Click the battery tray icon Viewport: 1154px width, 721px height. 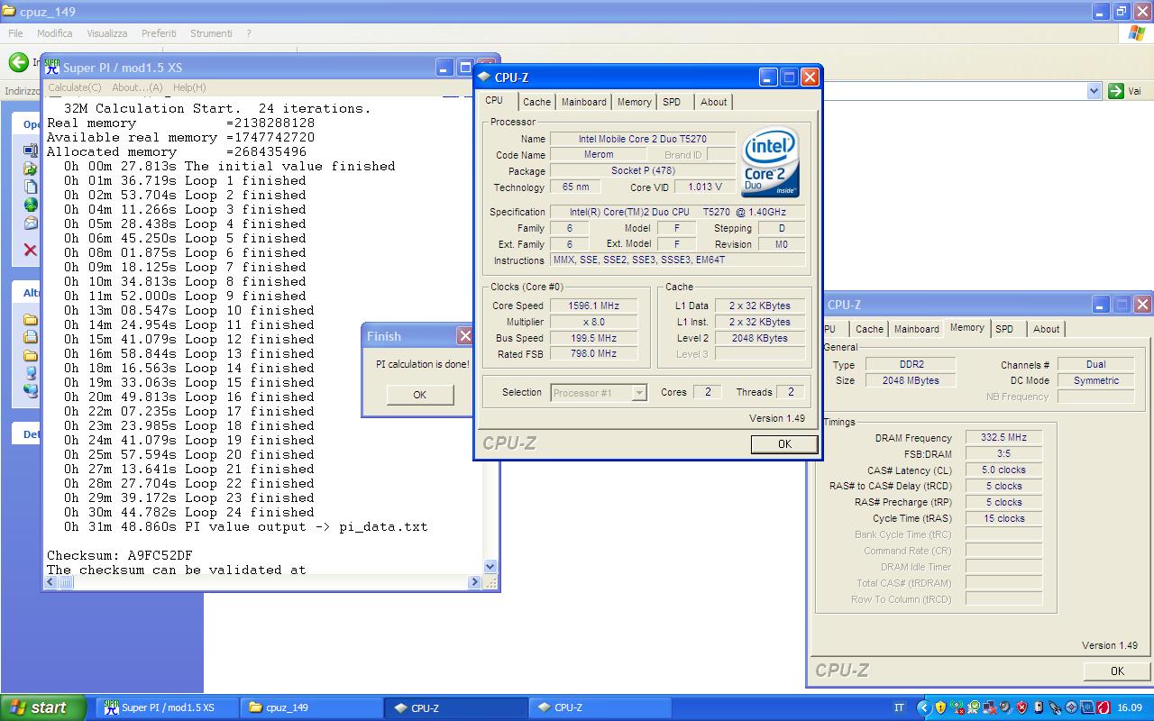pos(1039,707)
